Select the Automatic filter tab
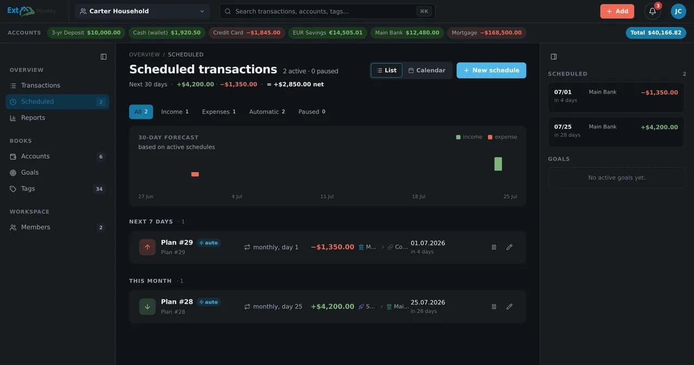 coord(267,112)
